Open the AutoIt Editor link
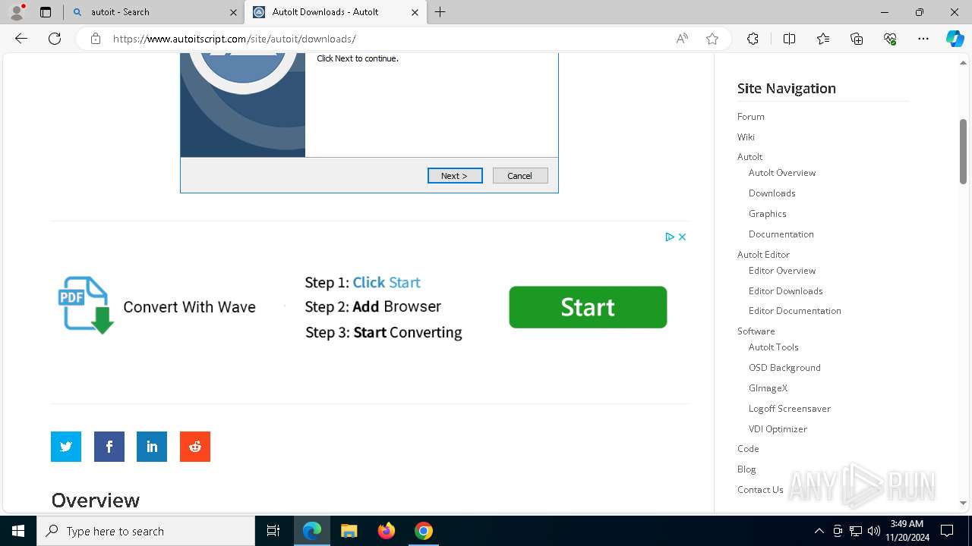This screenshot has width=972, height=546. point(763,254)
